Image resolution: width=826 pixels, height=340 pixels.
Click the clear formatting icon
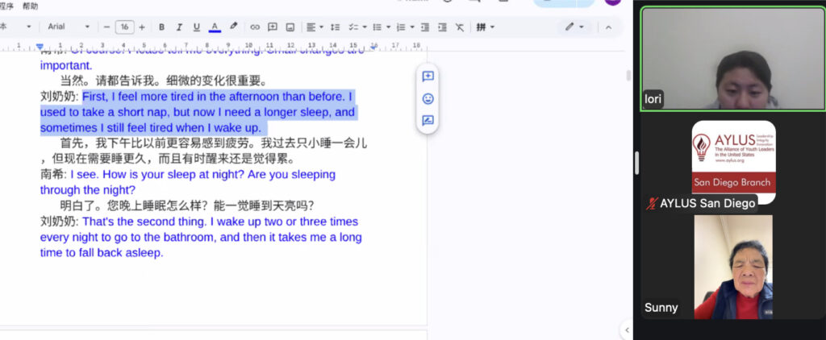point(460,27)
